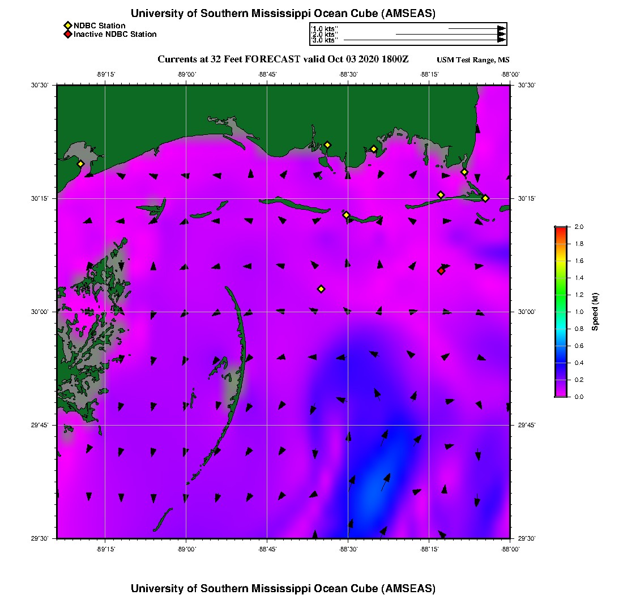623x595 pixels.
Task: Select the yellow station marker in open water above 30°00'
Action: 321,289
